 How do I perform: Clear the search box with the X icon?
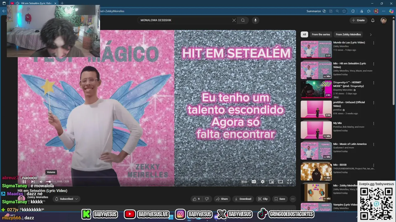[234, 20]
